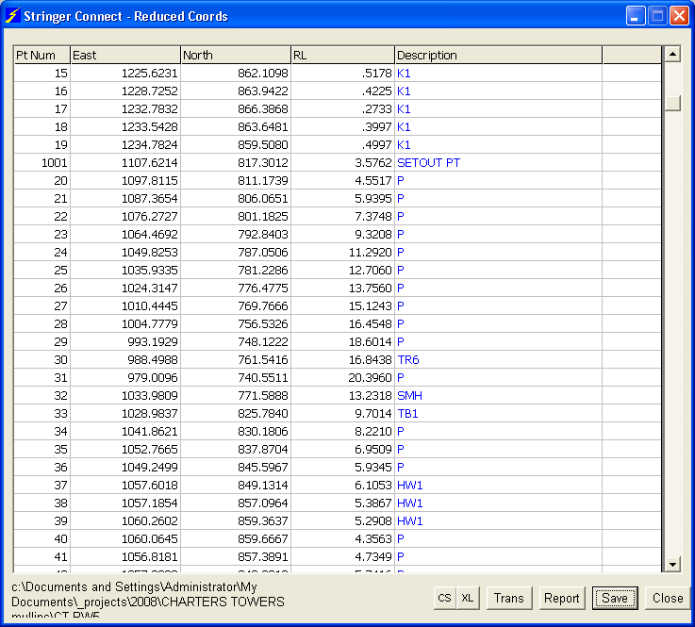Click East value 1010.4445
695x627 pixels.
tap(125, 306)
